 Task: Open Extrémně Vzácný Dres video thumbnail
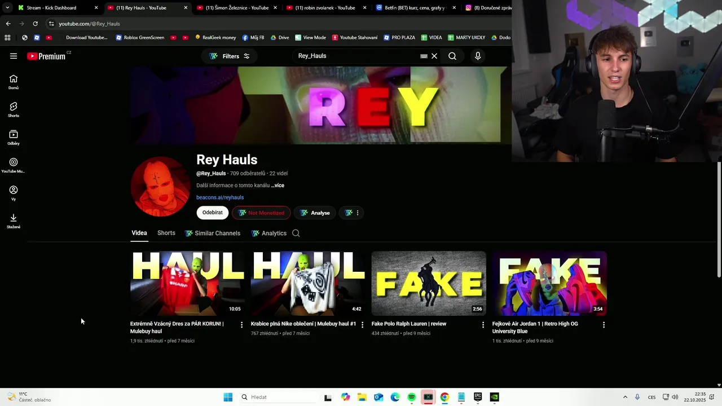[187, 283]
